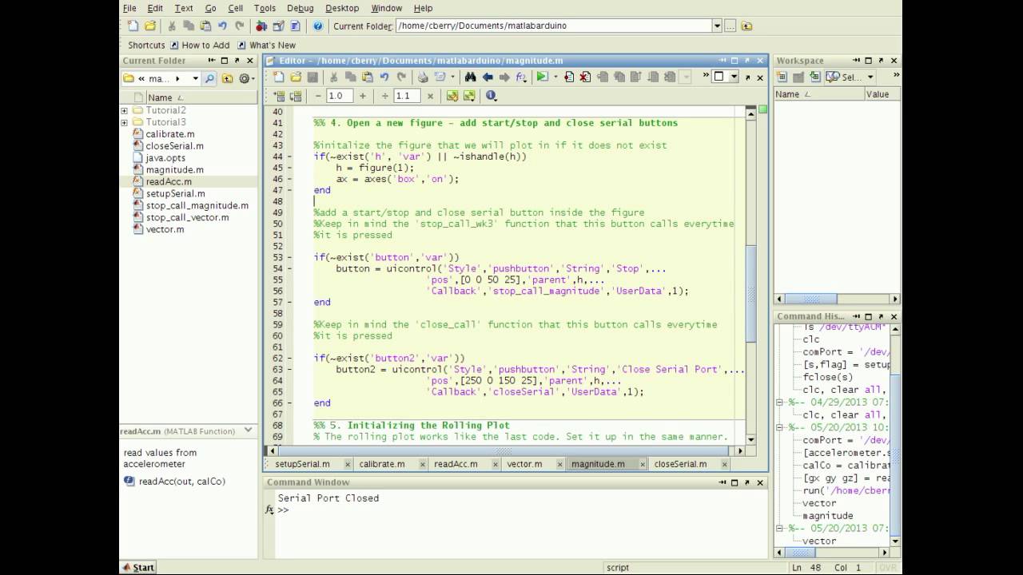This screenshot has width=1023, height=575.
Task: Toggle breakpoint dash at line 45
Action: 290,168
